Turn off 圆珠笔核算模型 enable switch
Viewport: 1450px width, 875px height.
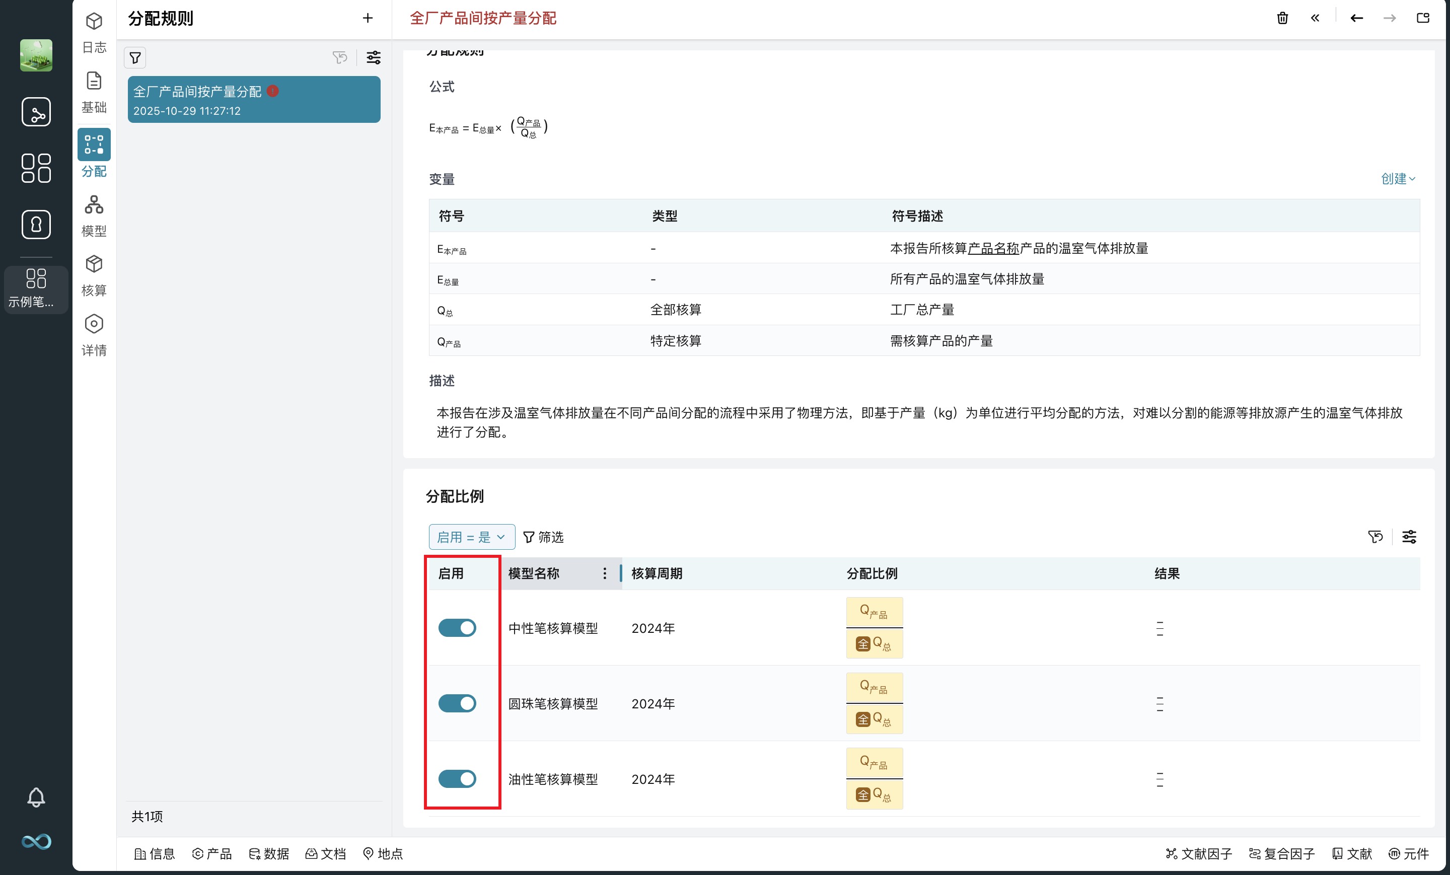pos(457,703)
